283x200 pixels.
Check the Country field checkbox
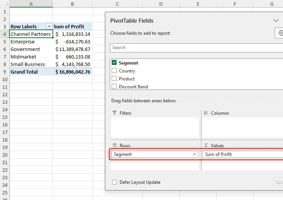click(114, 71)
